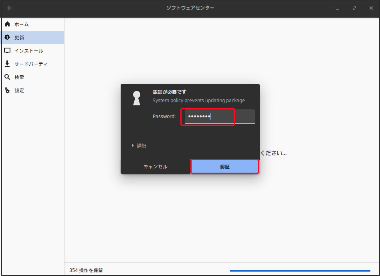The width and height of the screenshot is (380, 276).
Task: Maximize the ソフトウェアセンター window
Action: (x=354, y=8)
